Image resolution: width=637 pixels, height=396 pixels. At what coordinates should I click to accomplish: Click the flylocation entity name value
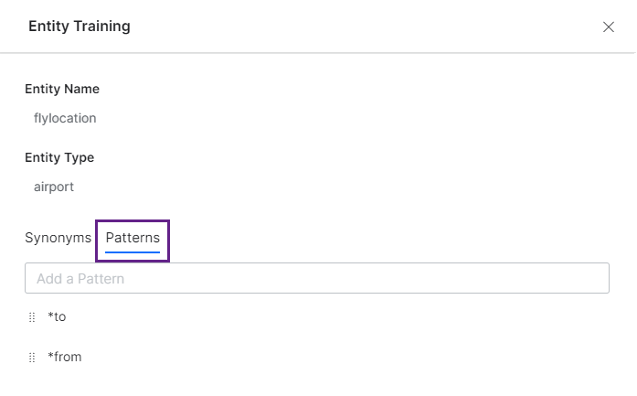click(x=65, y=118)
